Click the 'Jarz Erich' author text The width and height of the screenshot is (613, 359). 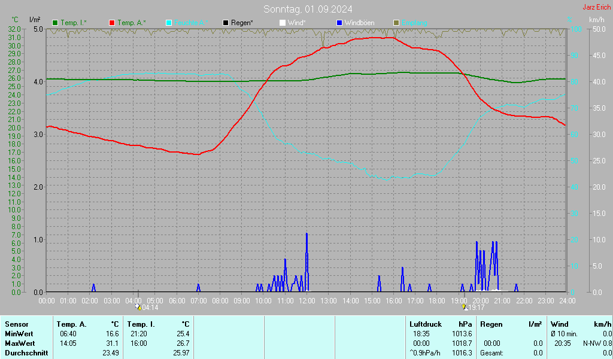click(596, 7)
